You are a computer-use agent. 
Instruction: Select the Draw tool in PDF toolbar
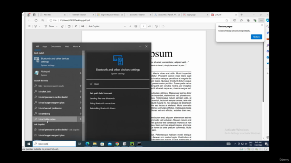click(50, 26)
